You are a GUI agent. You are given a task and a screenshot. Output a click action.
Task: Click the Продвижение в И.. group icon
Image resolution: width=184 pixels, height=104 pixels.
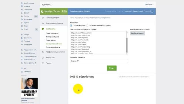[22, 50]
